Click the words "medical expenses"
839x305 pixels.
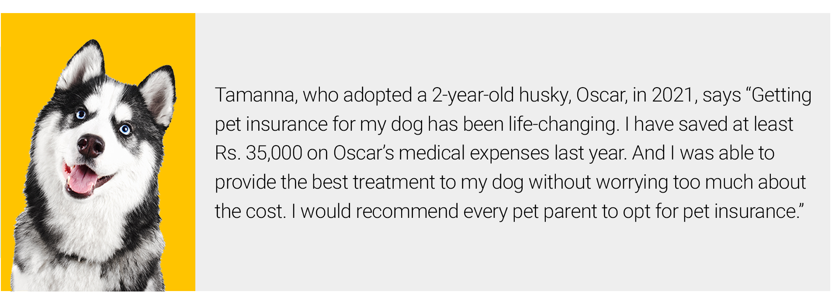tap(474, 153)
